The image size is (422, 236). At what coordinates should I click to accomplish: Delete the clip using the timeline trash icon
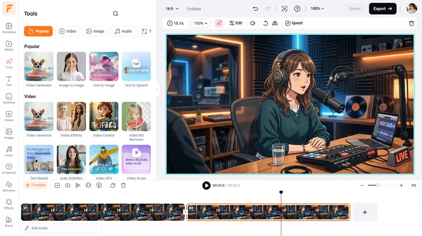tap(123, 186)
